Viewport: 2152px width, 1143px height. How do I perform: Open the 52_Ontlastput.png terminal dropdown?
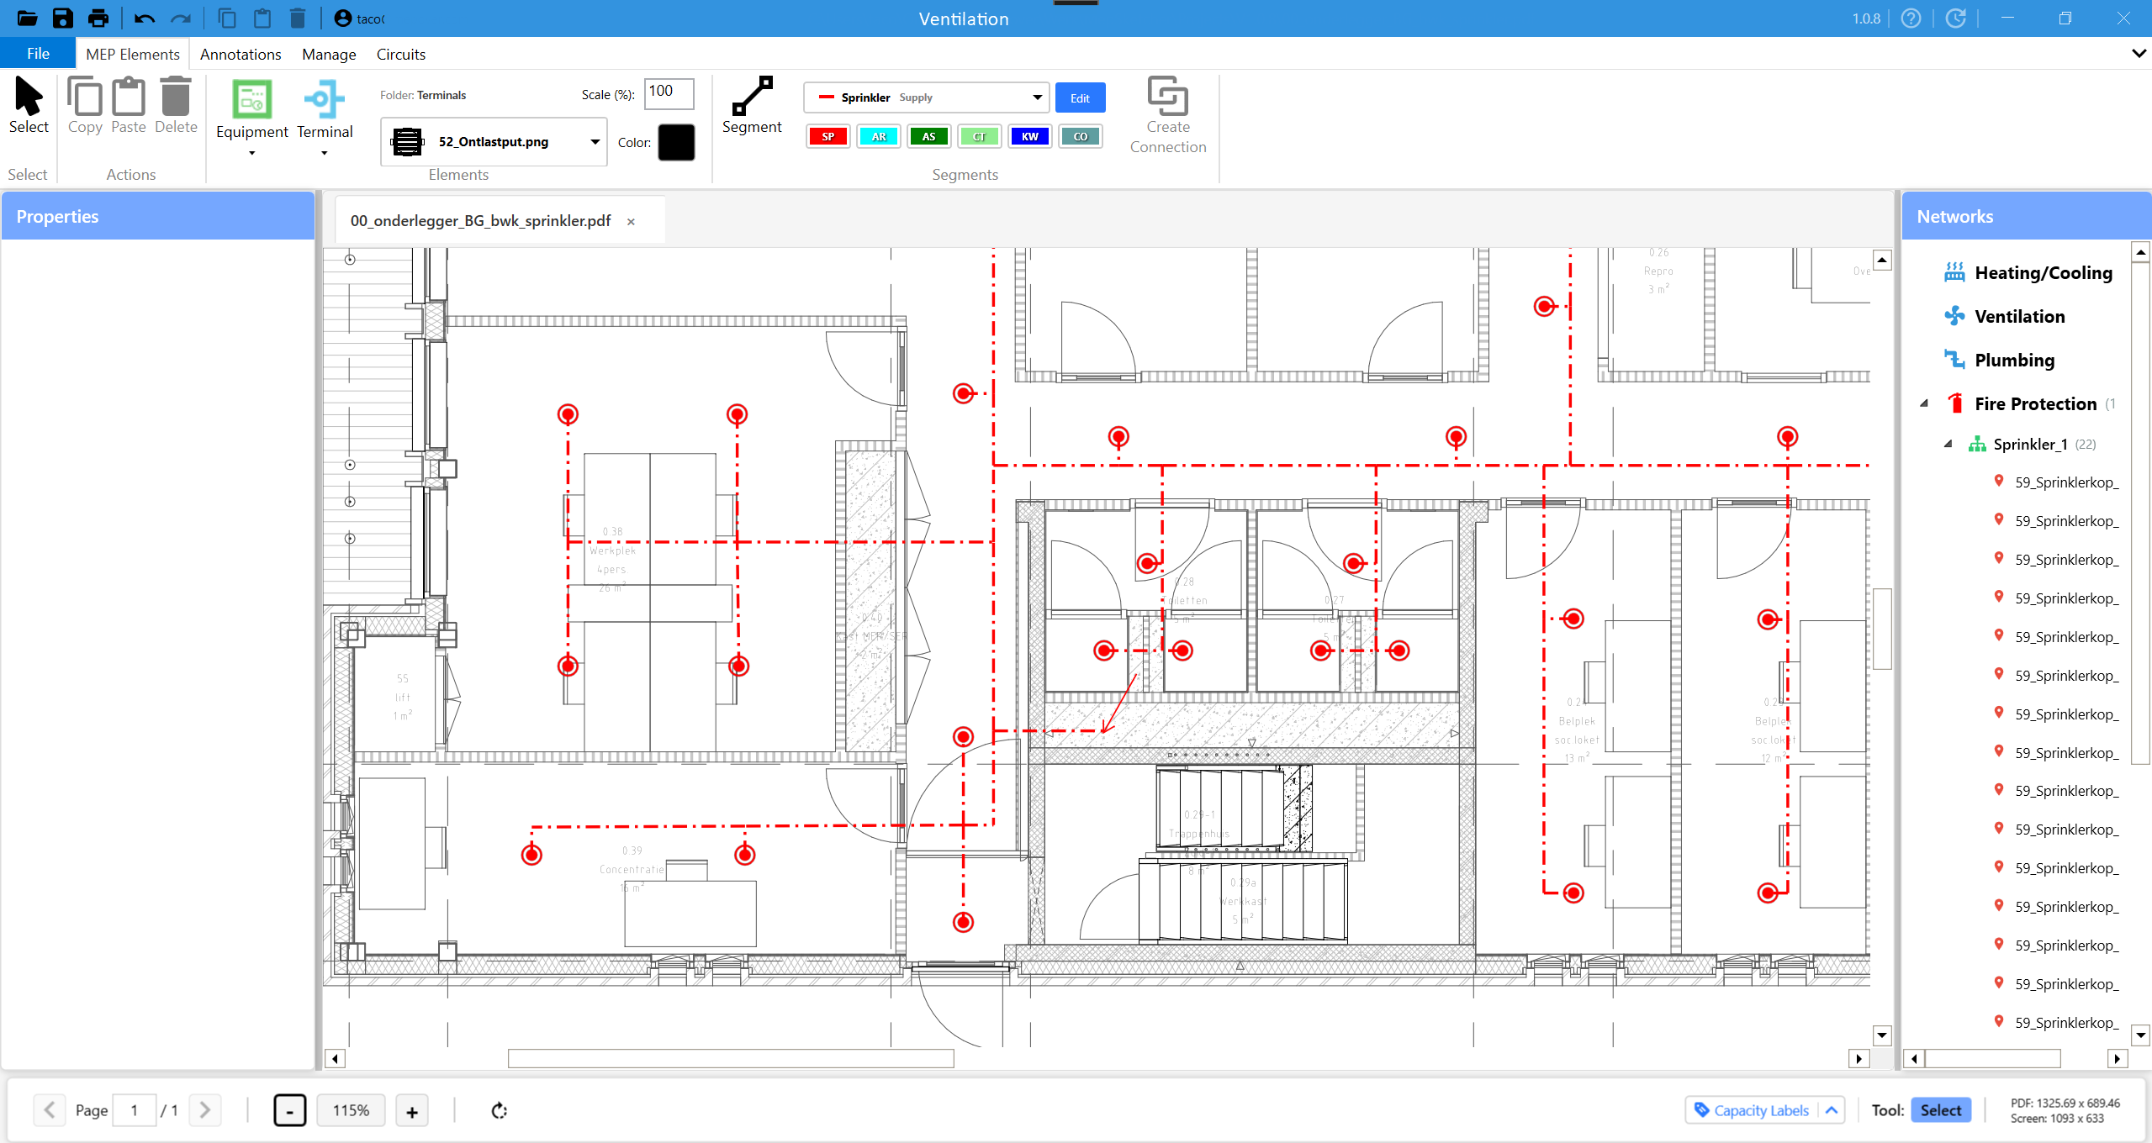494,142
